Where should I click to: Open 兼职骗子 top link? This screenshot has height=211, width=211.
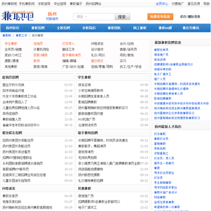76,4
